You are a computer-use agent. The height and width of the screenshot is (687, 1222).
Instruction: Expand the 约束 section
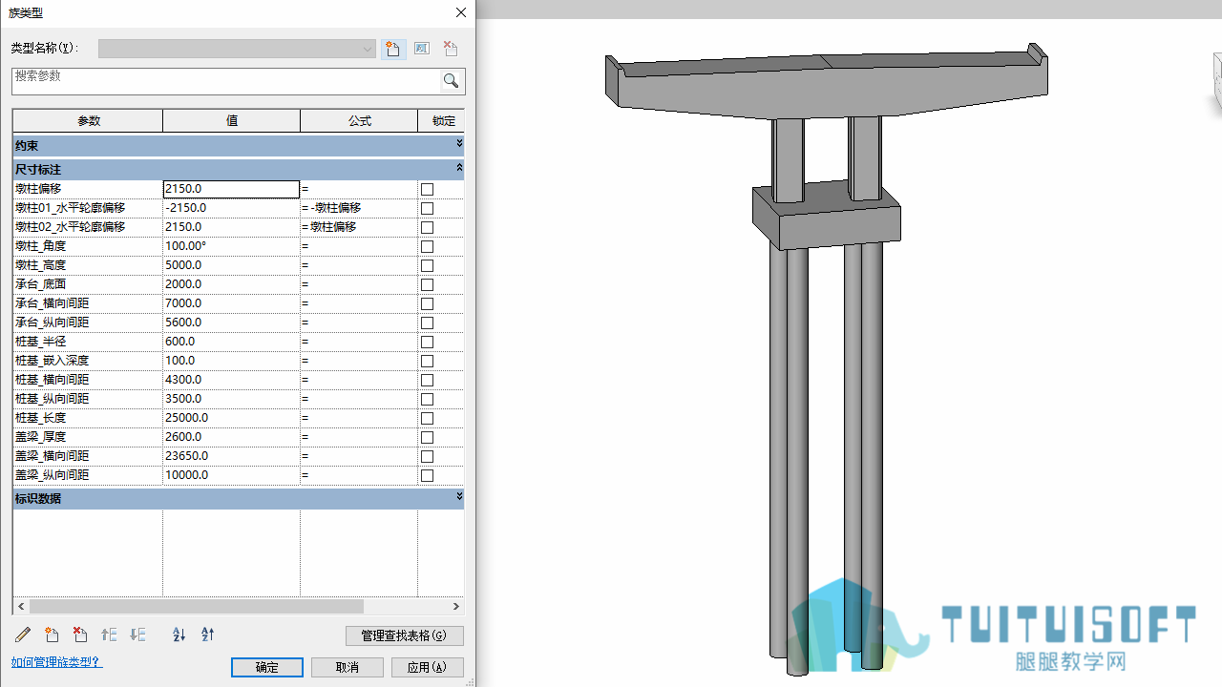pos(459,143)
